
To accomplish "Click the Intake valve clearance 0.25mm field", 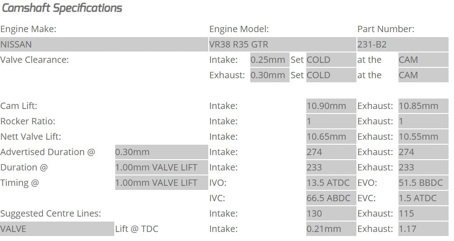I will point(270,60).
